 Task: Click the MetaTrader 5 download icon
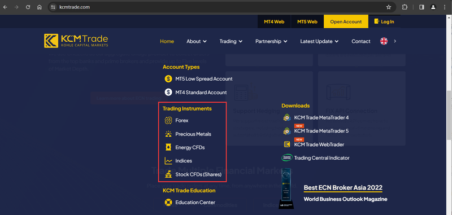point(287,131)
